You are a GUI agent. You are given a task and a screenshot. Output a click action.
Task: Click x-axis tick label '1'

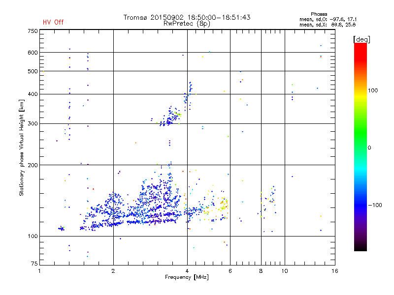(39, 271)
